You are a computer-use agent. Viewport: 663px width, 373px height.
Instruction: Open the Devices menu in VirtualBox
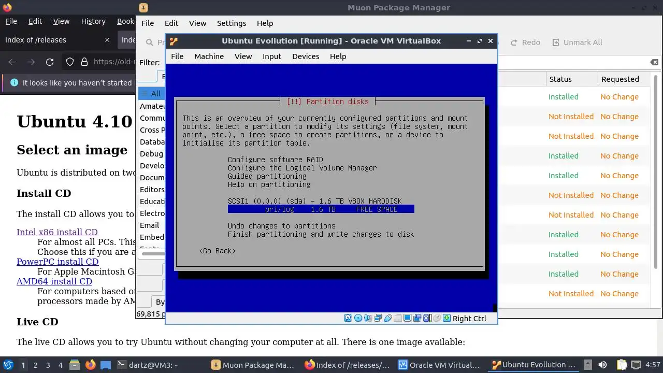pyautogui.click(x=306, y=56)
